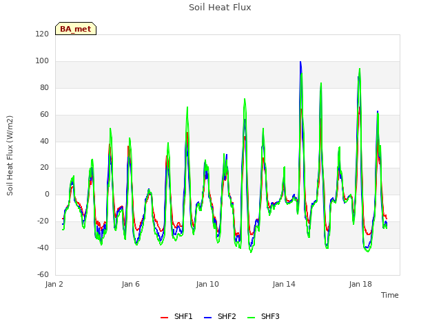
Task: Toggle SHF3 series via legend label
Action: pos(270,316)
